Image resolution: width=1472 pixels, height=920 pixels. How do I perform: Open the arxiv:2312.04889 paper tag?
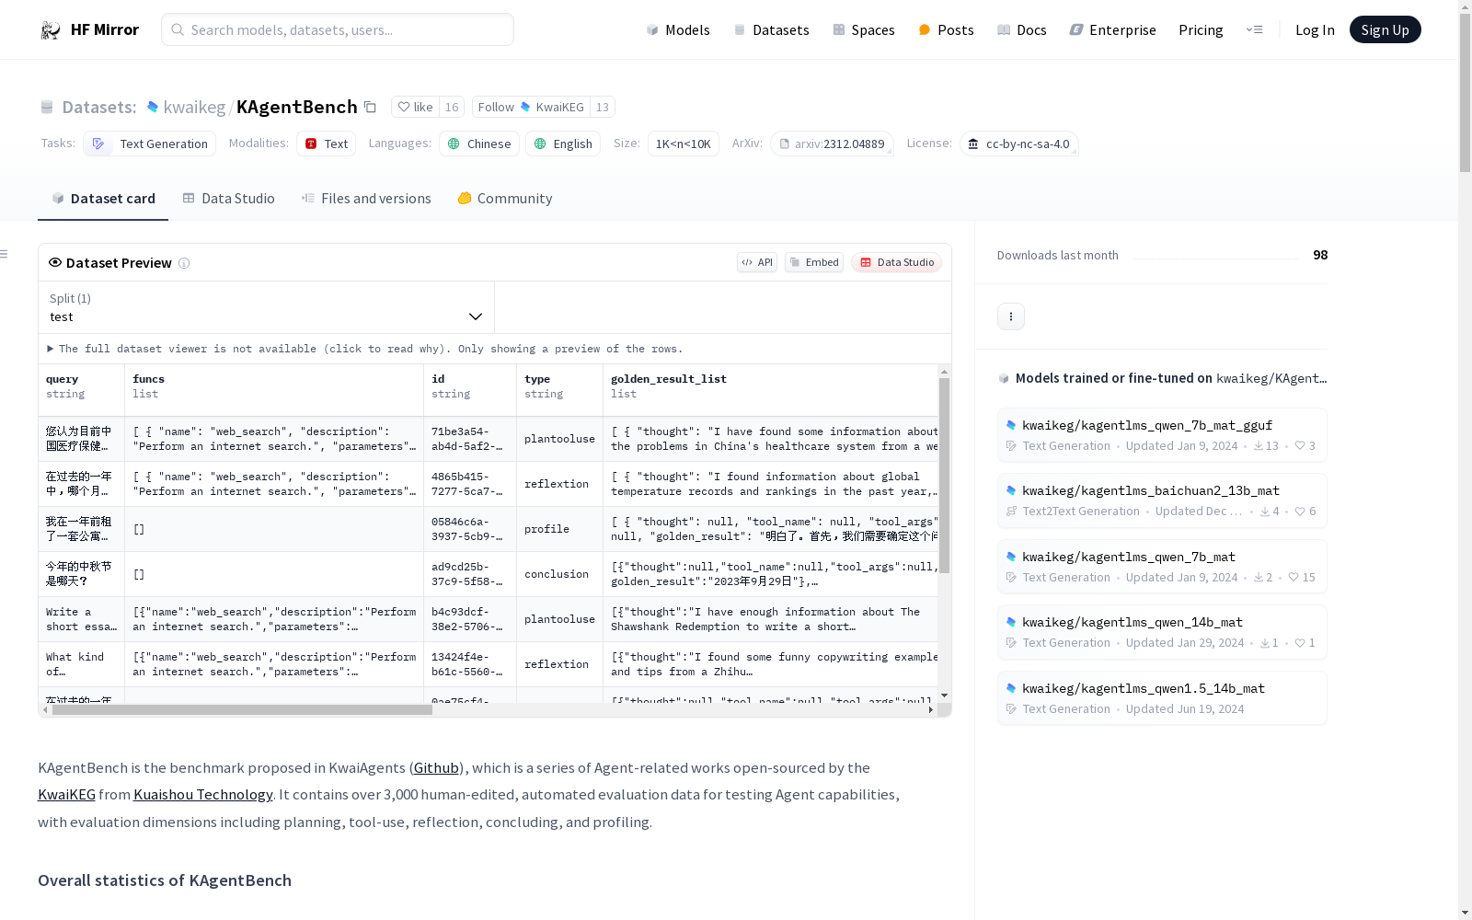[832, 144]
